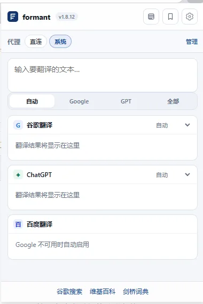Viewport: 203px width, 304px height.
Task: Open the history list icon in header
Action: [151, 17]
